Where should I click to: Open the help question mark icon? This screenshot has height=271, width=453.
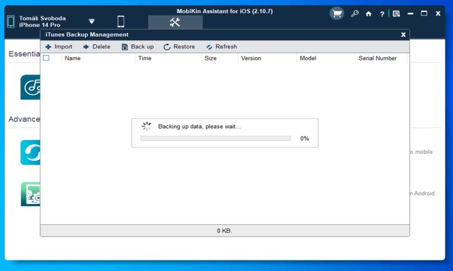(382, 14)
